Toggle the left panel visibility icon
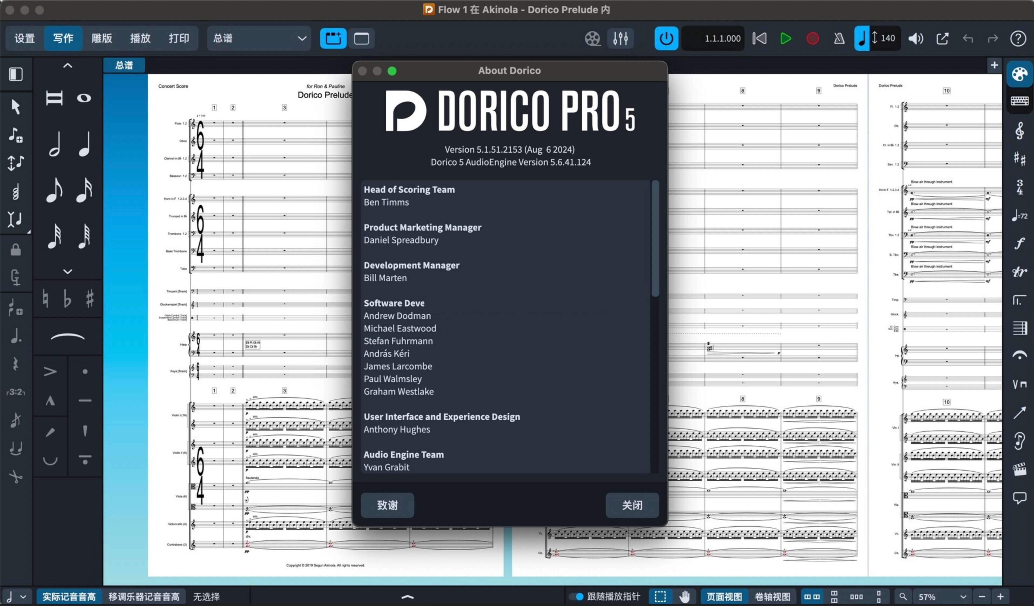 [16, 74]
